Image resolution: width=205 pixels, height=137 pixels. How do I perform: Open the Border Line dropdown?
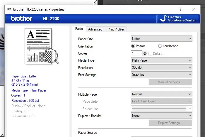click(x=161, y=109)
